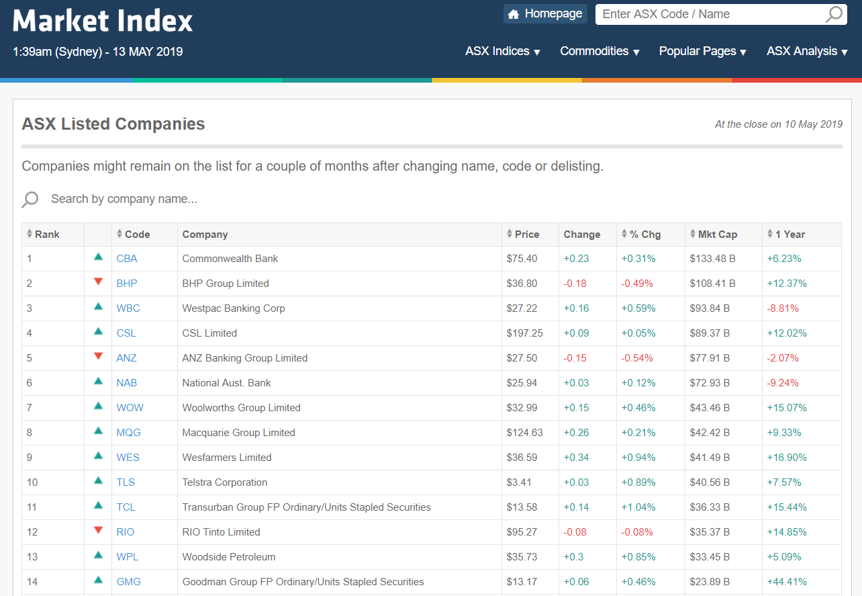Screen dimensions: 862x596
Task: Click the -9.24% one-year value
Action: point(783,383)
